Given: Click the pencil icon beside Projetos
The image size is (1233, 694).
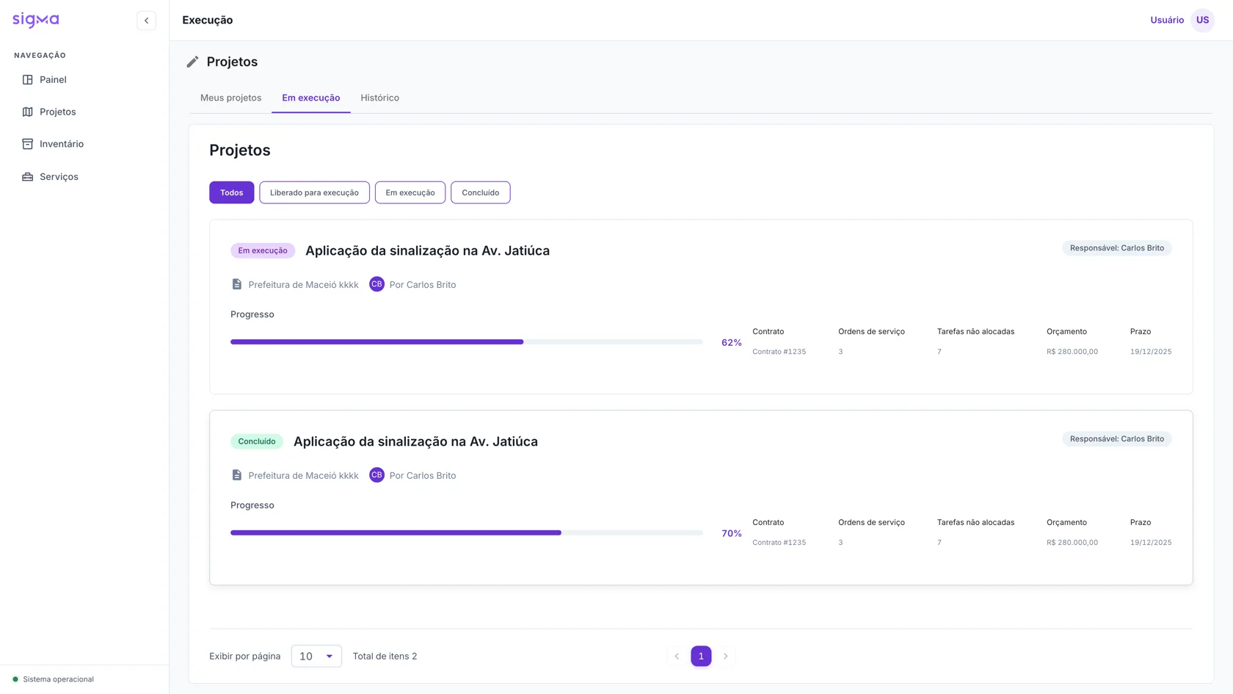Looking at the screenshot, I should [x=192, y=62].
